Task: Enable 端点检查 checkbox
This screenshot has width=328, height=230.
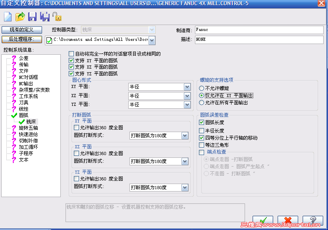Action: pyautogui.click(x=201, y=152)
